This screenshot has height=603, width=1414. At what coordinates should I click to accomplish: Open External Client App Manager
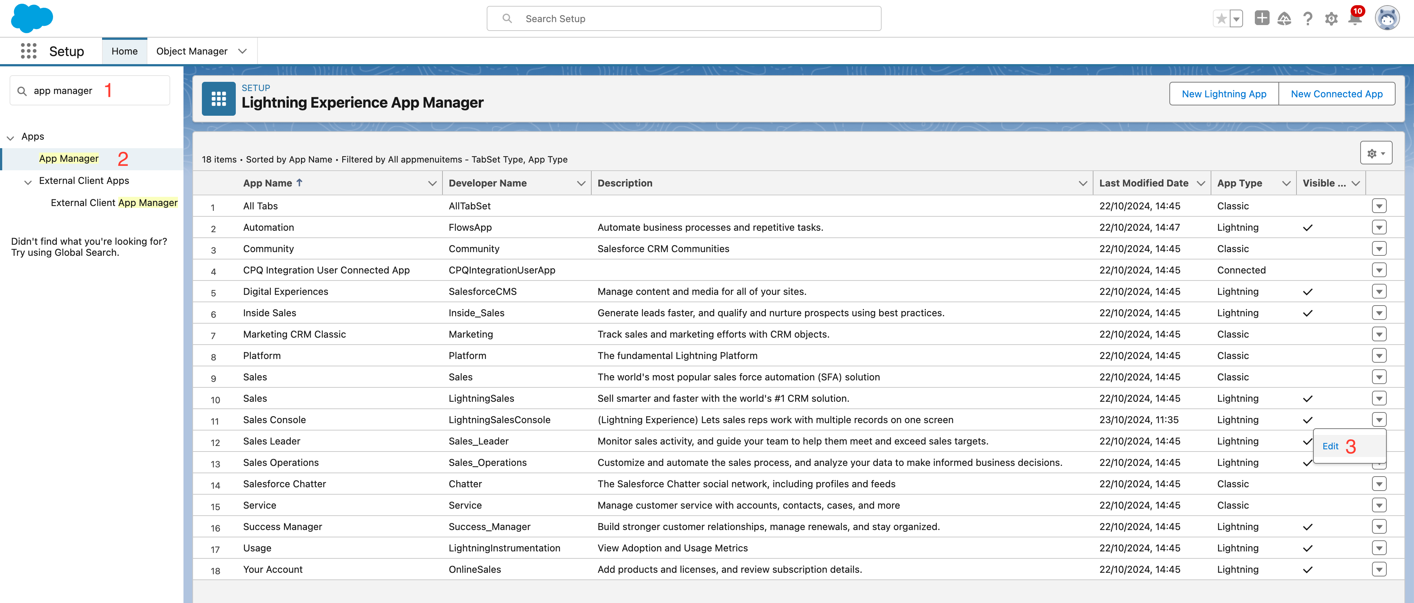coord(114,203)
